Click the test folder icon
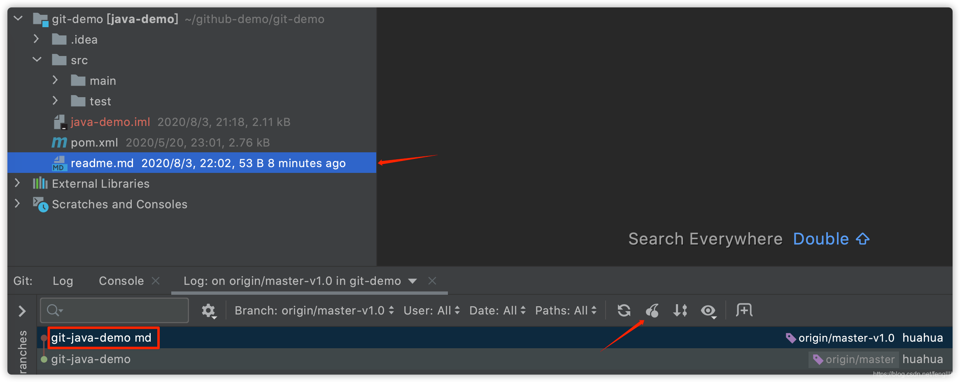Screen dimensions: 960x382 pyautogui.click(x=78, y=101)
